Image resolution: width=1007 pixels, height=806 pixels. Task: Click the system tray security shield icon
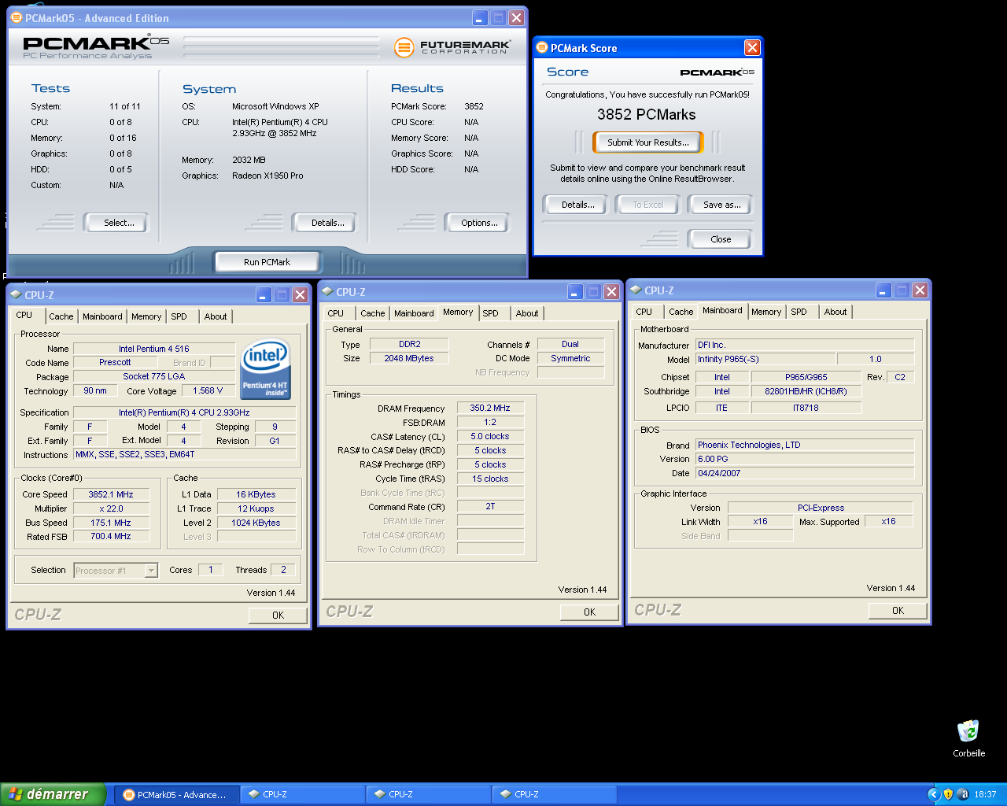pos(948,794)
